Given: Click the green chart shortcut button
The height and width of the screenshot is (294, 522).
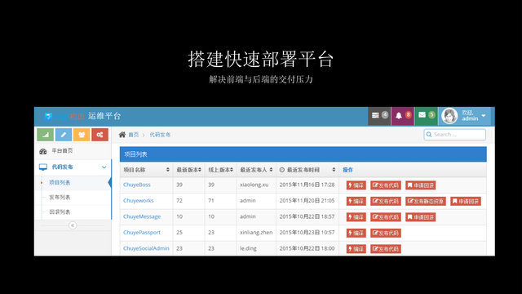Looking at the screenshot, I should (x=46, y=135).
